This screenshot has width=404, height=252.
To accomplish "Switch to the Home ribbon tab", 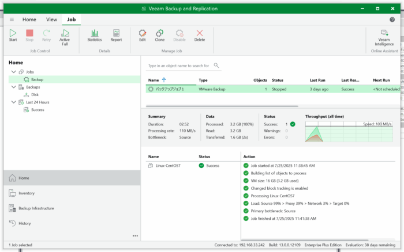I will (x=29, y=20).
